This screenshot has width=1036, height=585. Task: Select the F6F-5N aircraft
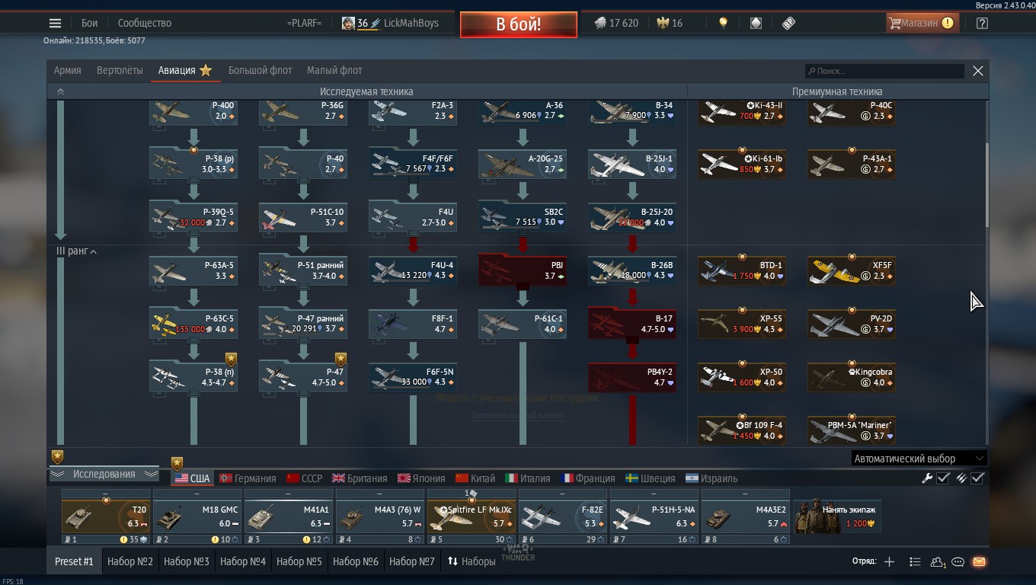click(x=413, y=377)
